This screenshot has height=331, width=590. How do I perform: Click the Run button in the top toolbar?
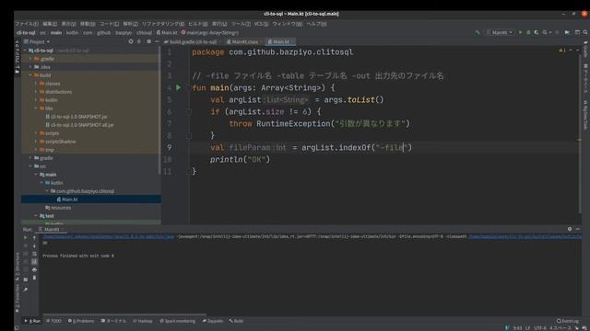point(520,33)
